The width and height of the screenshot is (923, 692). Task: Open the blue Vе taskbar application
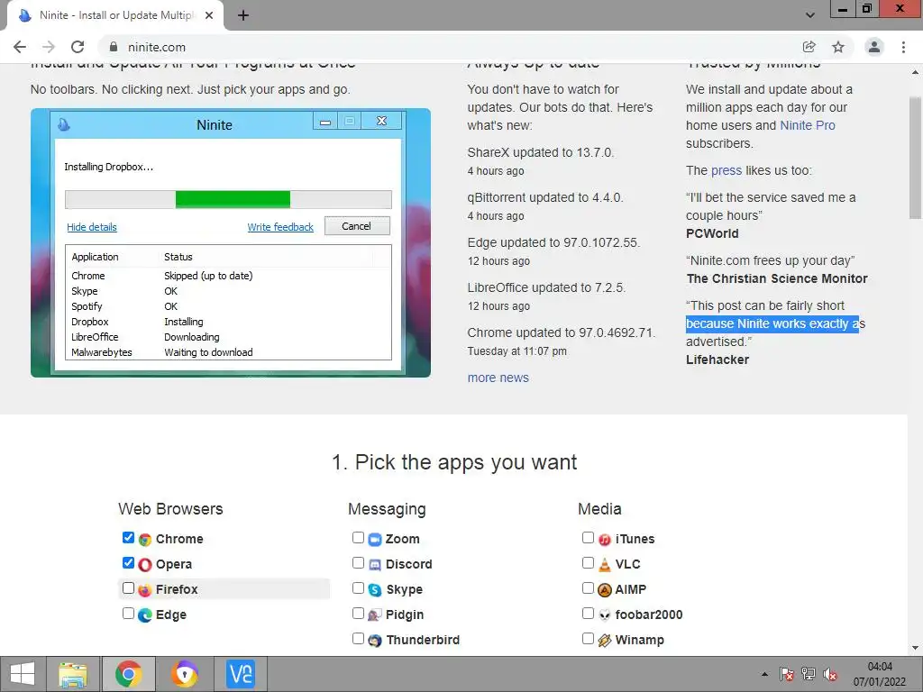(x=241, y=674)
